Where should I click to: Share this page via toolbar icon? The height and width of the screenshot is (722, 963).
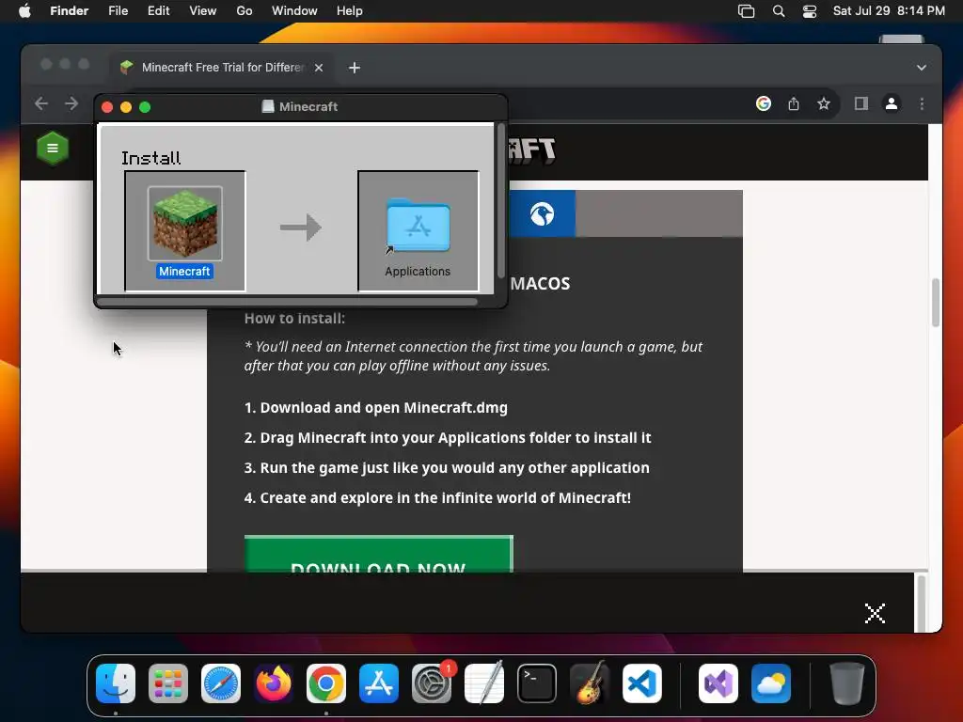tap(794, 103)
